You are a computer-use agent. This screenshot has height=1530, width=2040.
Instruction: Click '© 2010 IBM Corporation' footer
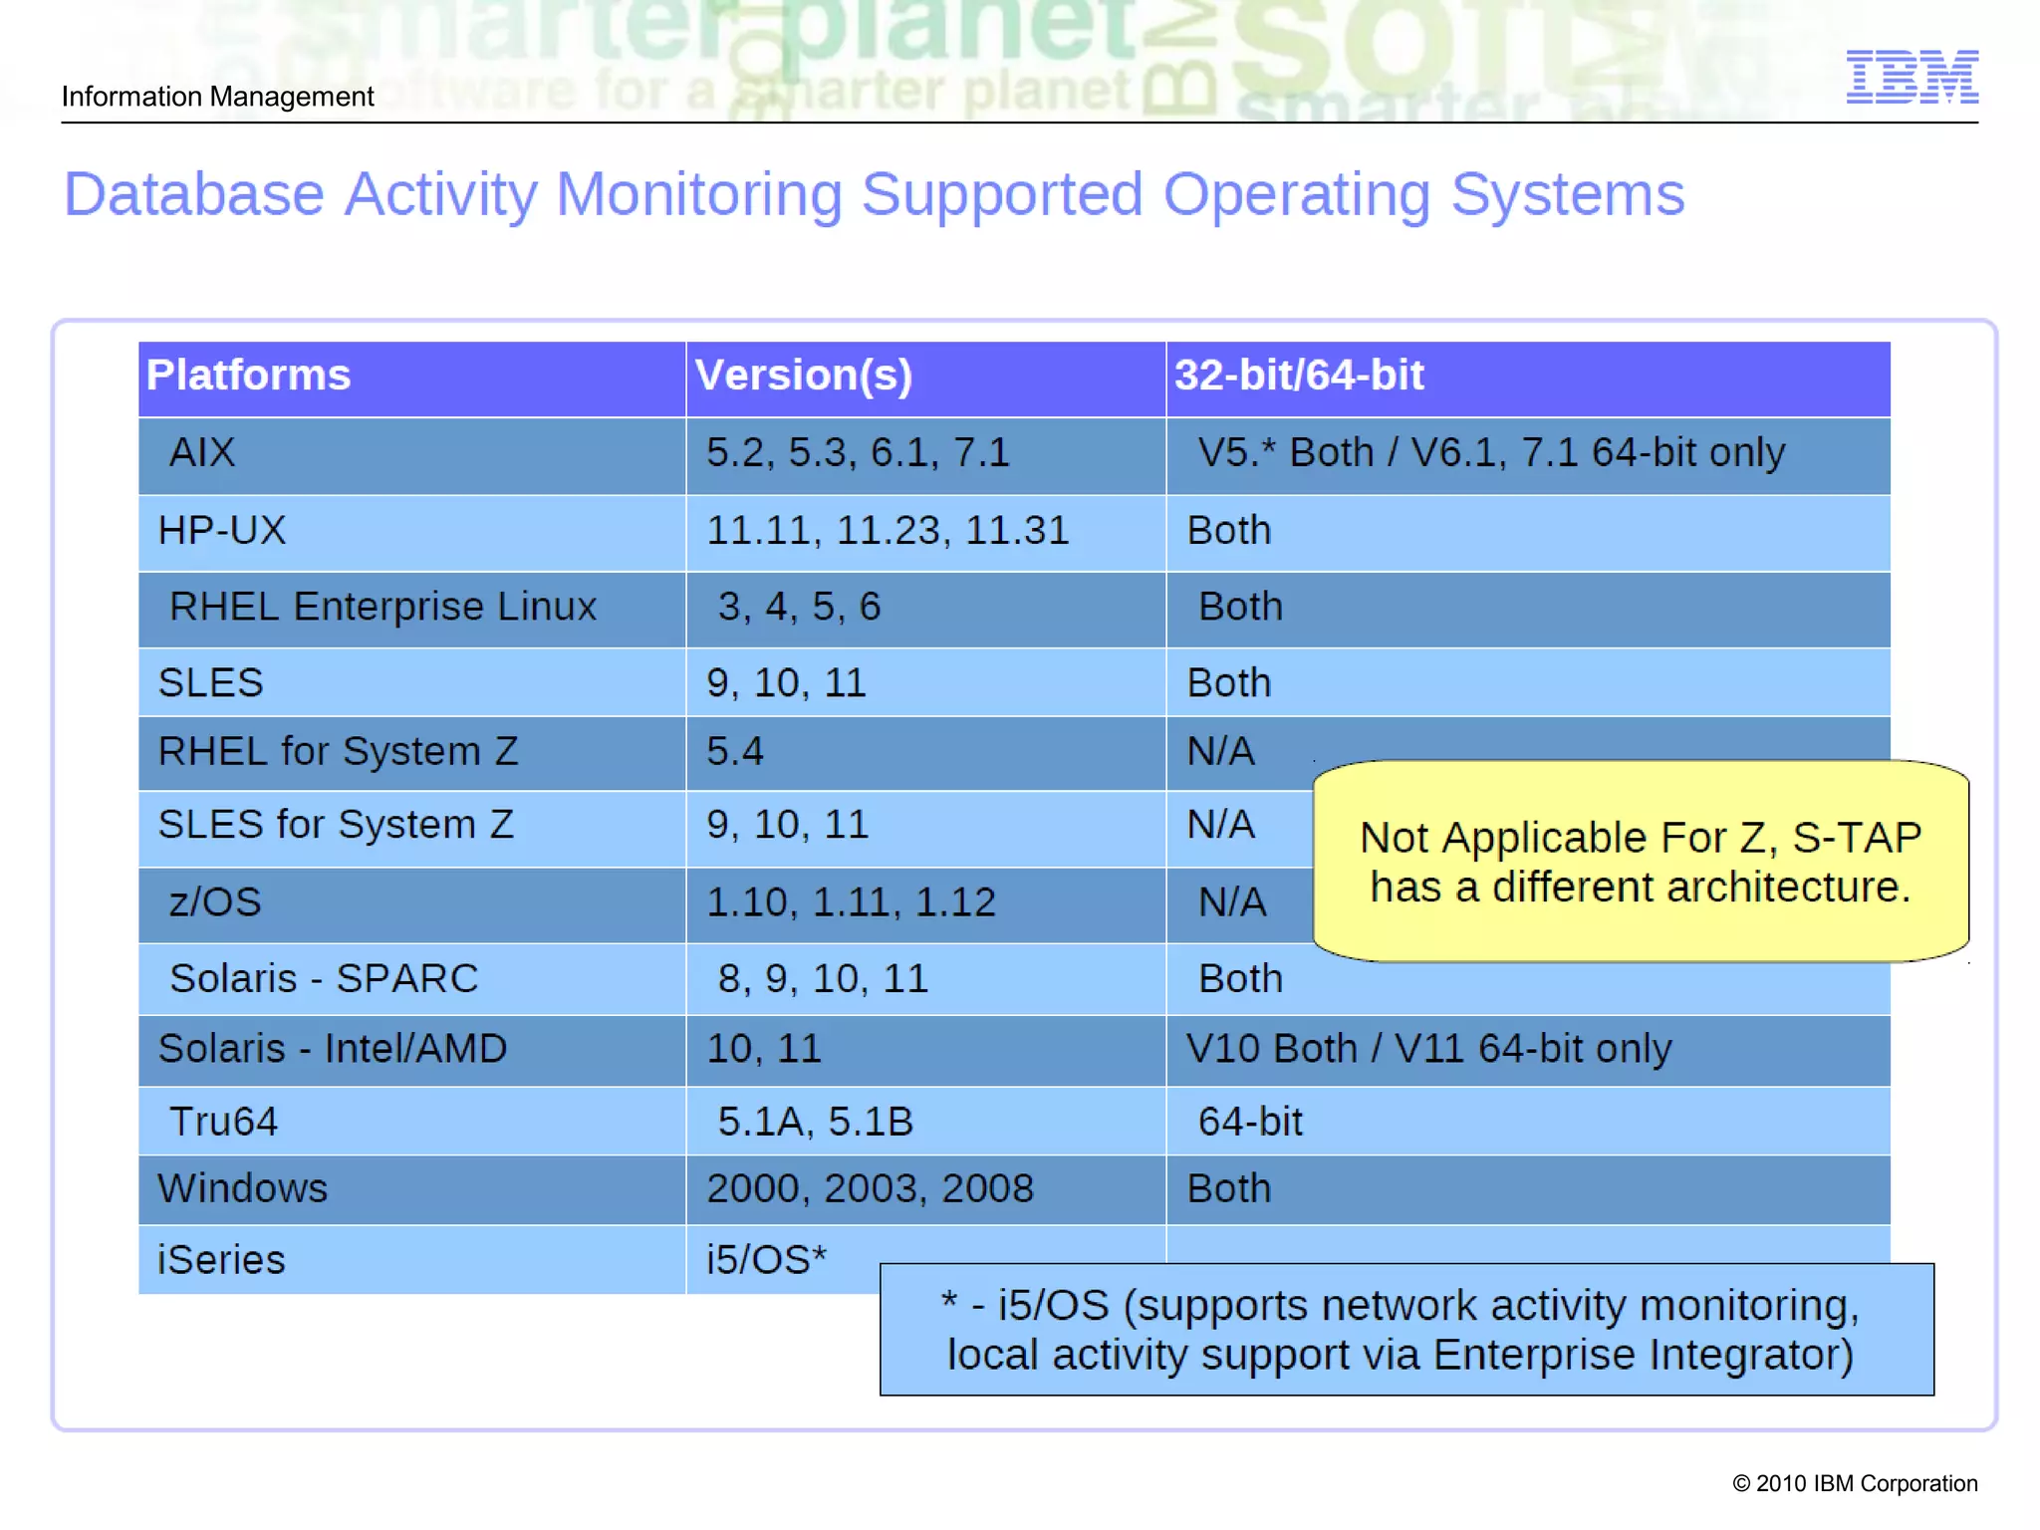point(1855,1484)
